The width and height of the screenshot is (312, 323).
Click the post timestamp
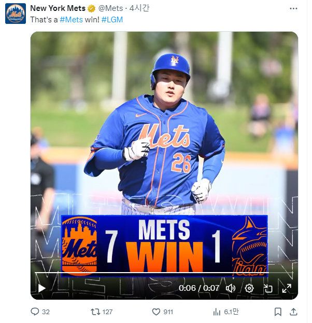point(140,8)
